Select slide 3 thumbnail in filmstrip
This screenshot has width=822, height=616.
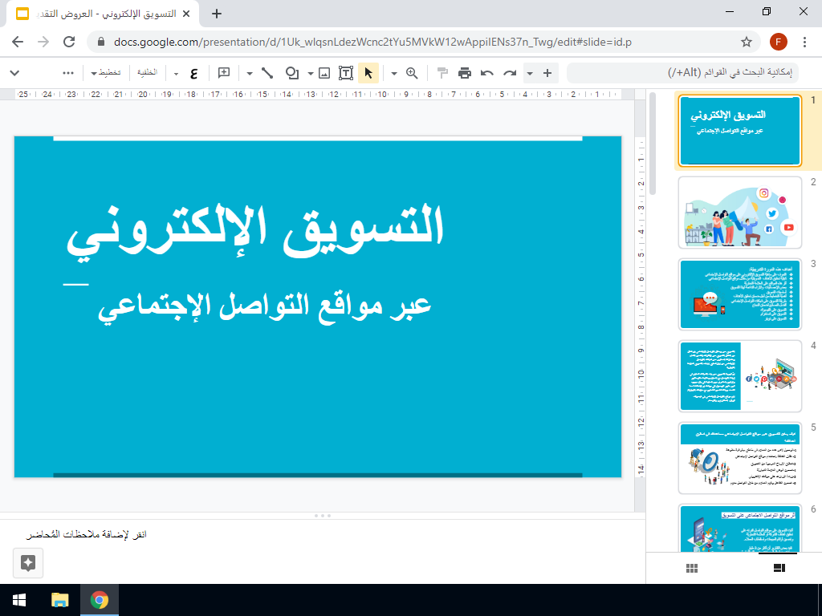(x=739, y=294)
